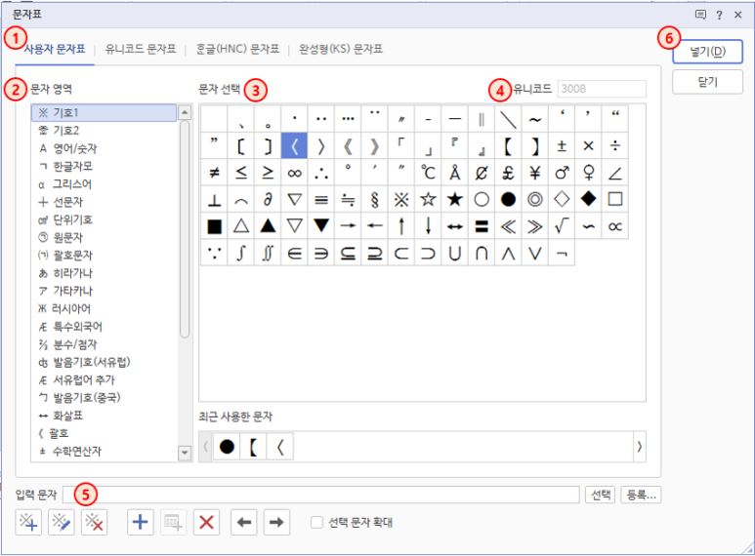Show next recently used characters

click(640, 447)
